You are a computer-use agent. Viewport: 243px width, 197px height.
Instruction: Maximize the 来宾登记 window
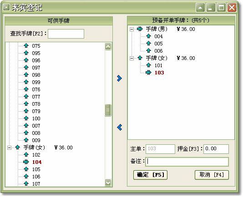coord(221,7)
